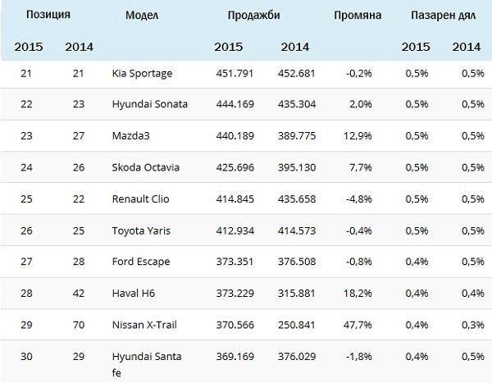
Task: Click the Mazda3 model cell
Action: click(x=130, y=135)
